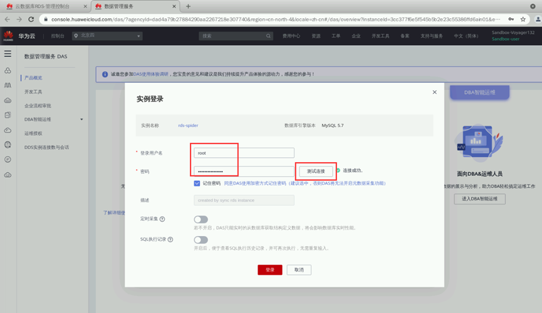Click the bottom cloud icon in left rail
Viewport: 542px width, 313px height.
[8, 175]
